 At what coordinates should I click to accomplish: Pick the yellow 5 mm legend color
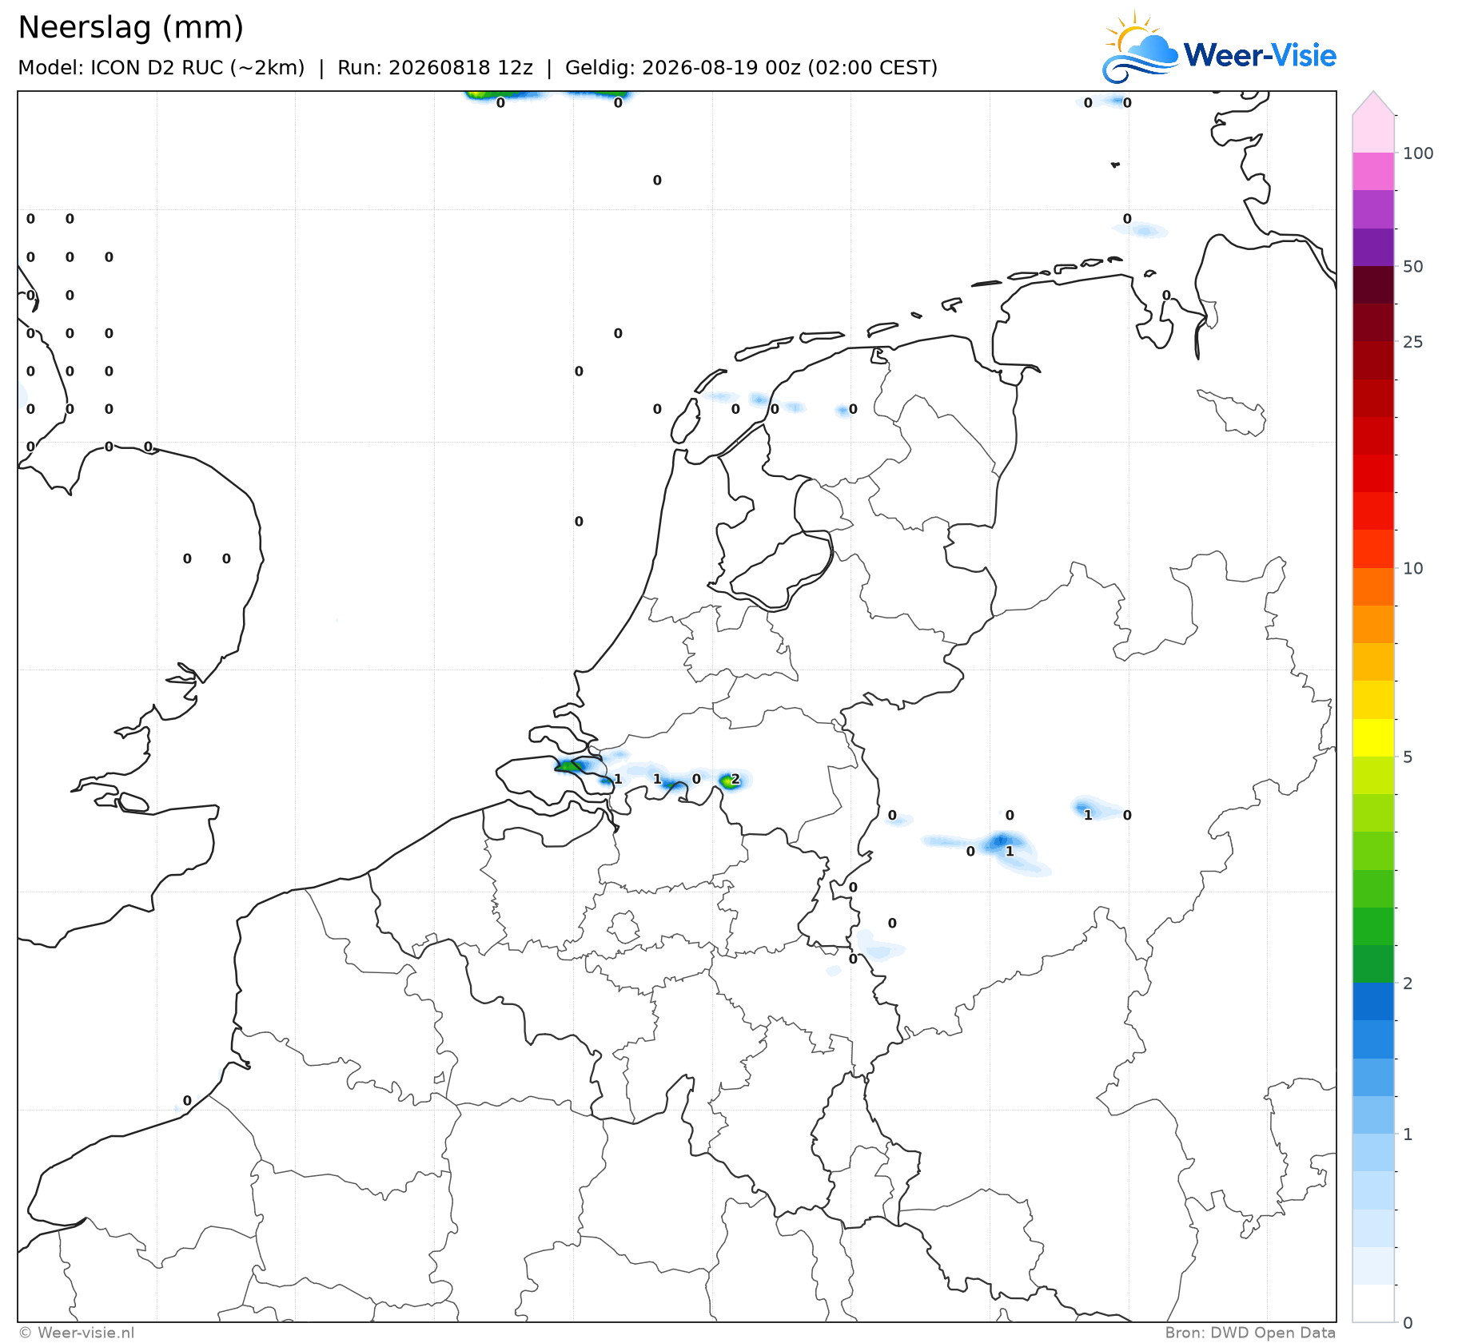(1373, 737)
